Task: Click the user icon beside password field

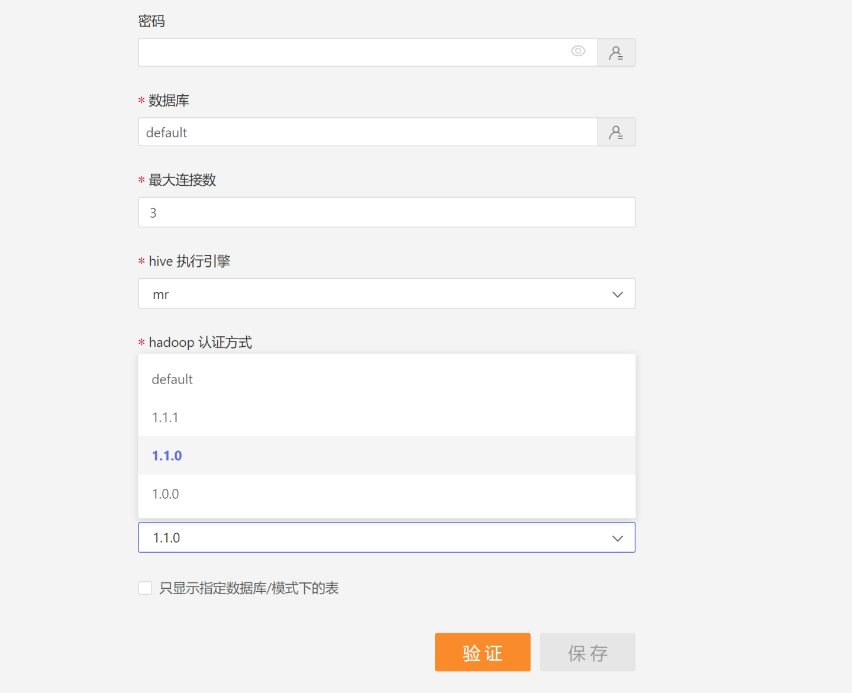Action: point(616,53)
